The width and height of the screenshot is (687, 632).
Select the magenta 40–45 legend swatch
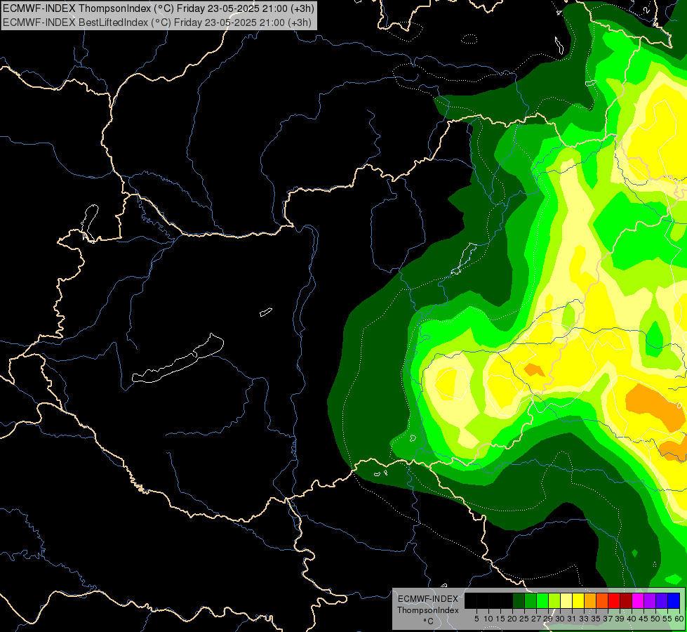click(x=638, y=600)
